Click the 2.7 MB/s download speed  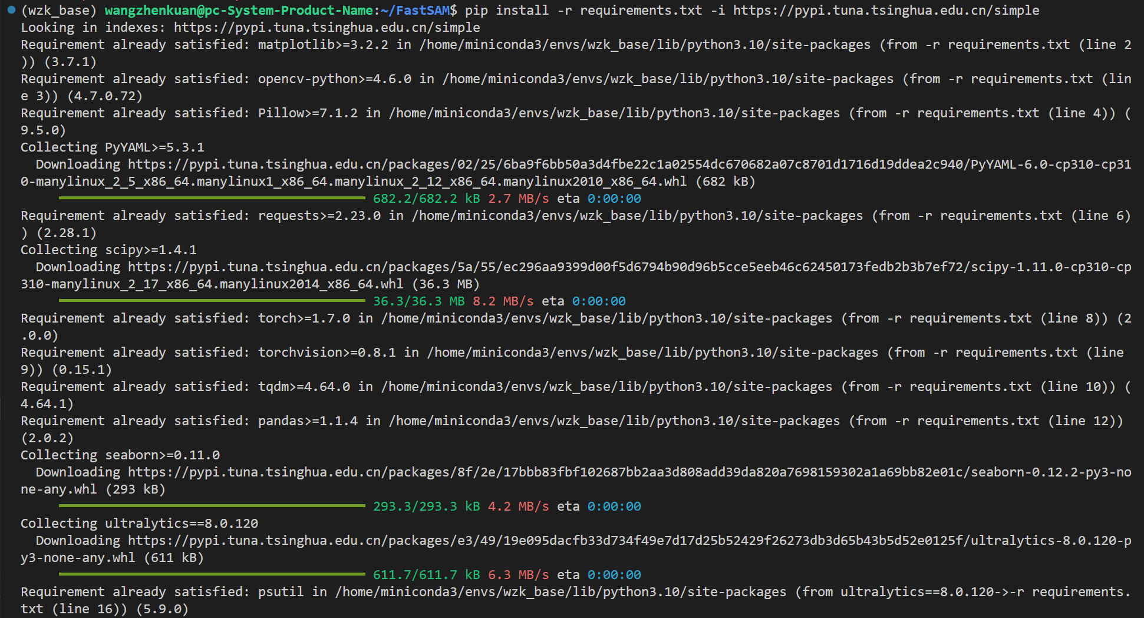(519, 199)
